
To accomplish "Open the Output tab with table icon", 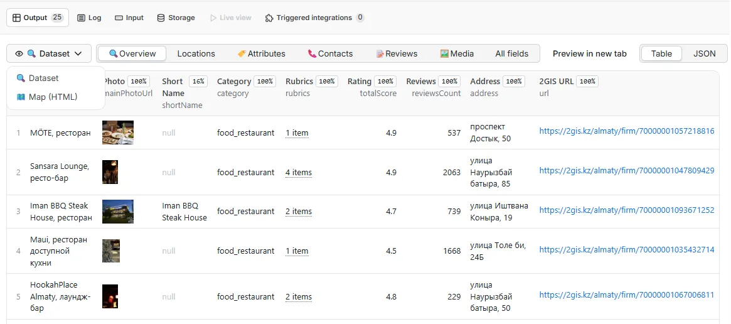I will 38,18.
